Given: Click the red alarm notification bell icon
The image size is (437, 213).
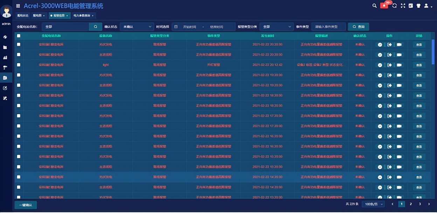Looking at the screenshot, I should [384, 6].
